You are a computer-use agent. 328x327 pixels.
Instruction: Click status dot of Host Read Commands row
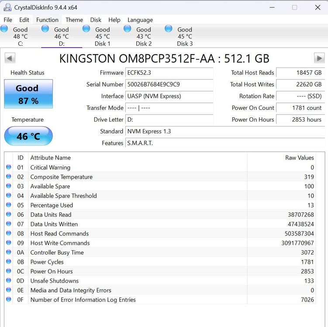(9, 233)
